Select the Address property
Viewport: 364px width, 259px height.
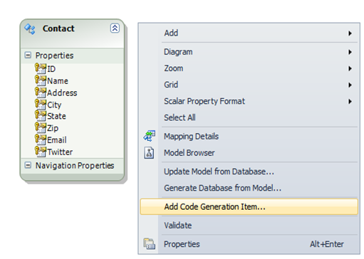click(62, 92)
